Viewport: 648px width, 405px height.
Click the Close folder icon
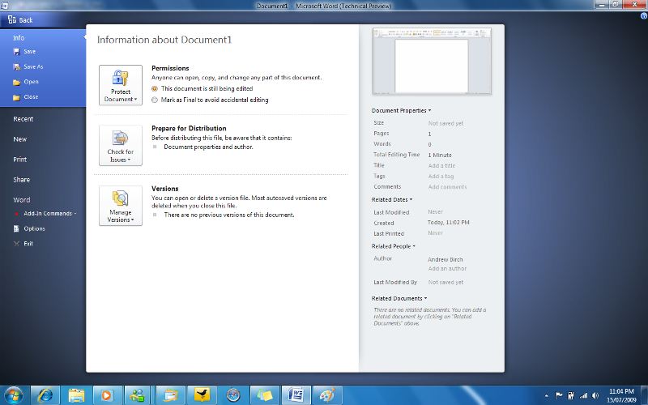click(x=16, y=97)
